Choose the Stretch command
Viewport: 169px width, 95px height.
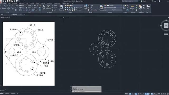pos(22,10)
